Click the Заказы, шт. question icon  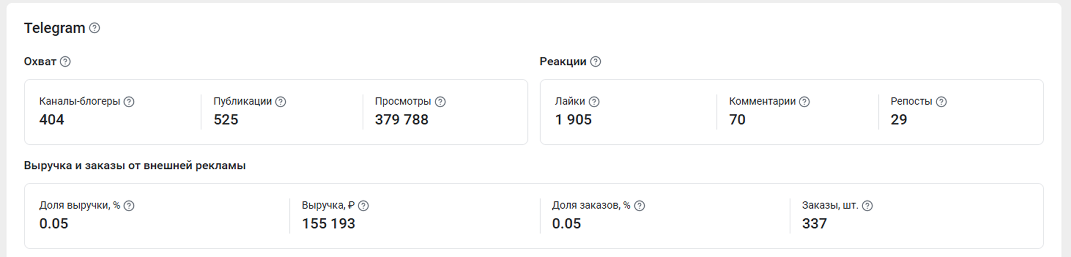click(x=867, y=205)
